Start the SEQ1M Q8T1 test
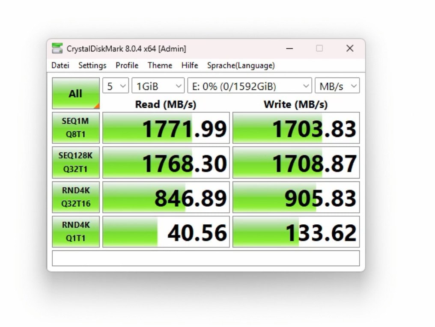435x327 pixels. click(x=75, y=128)
